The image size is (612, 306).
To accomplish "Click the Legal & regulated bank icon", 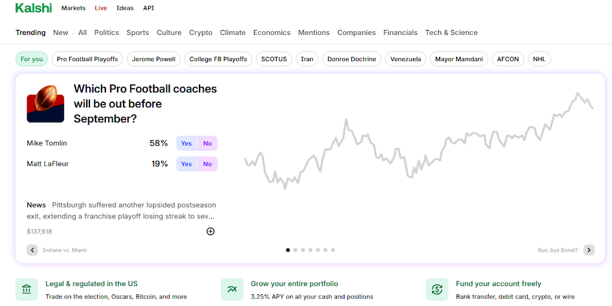I will point(27,289).
